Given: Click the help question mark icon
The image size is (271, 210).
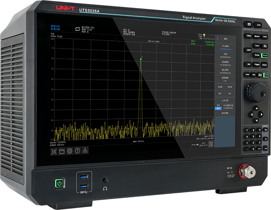Looking at the screenshot, I should 77,151.
